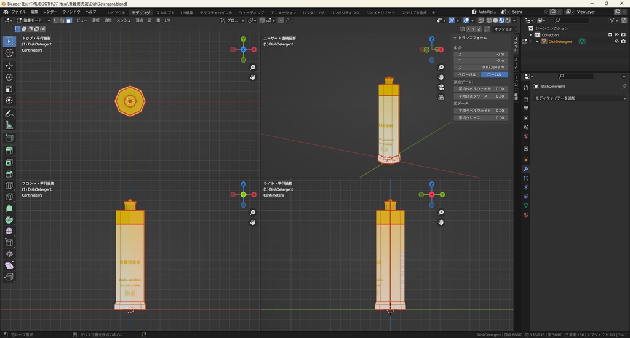Click the camera view icon in perspective viewport
This screenshot has height=338, width=630.
tap(441, 87)
